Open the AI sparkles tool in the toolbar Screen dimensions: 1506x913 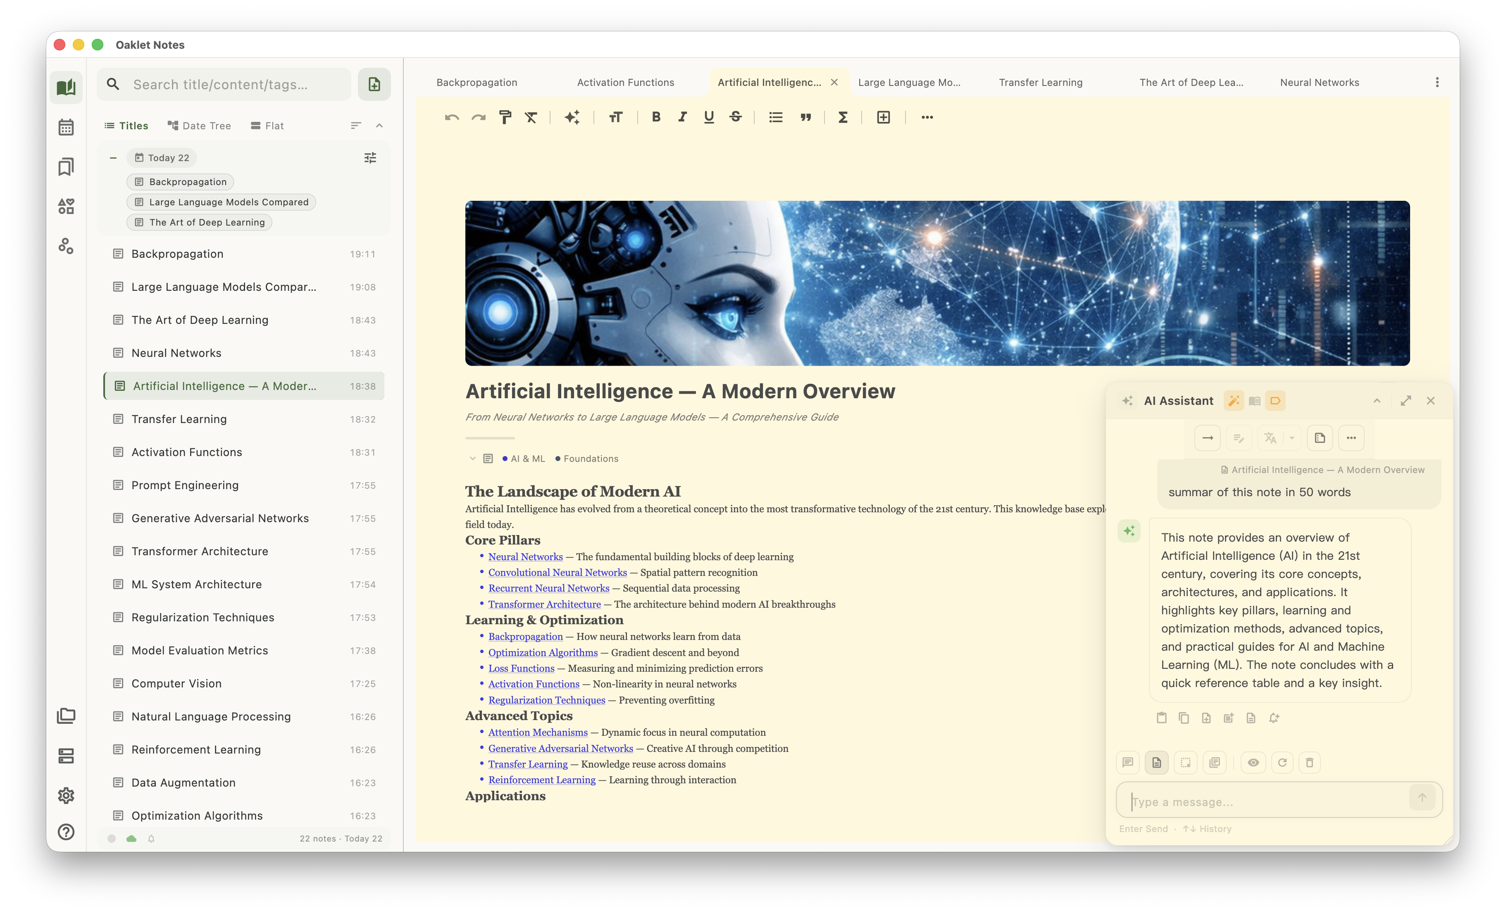(x=573, y=117)
